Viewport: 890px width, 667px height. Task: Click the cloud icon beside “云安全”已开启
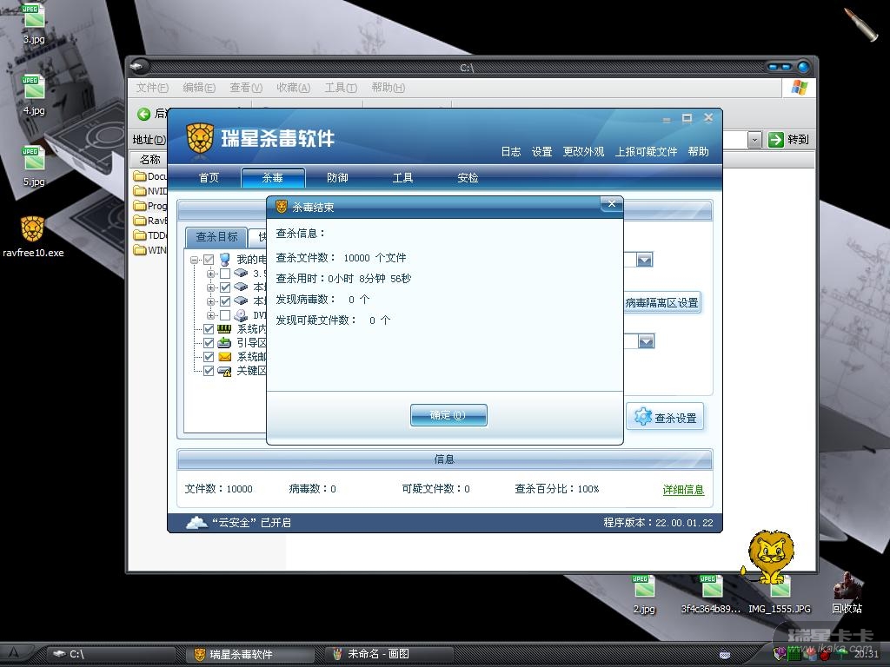click(196, 522)
